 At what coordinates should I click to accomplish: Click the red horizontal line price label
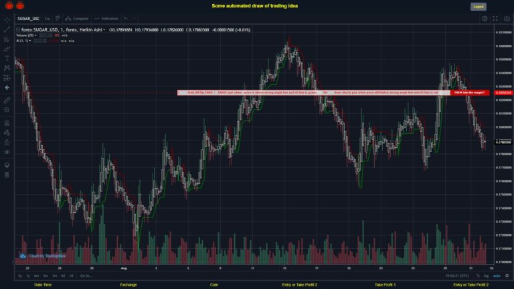503,93
